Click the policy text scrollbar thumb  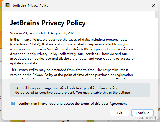pos(157,14)
